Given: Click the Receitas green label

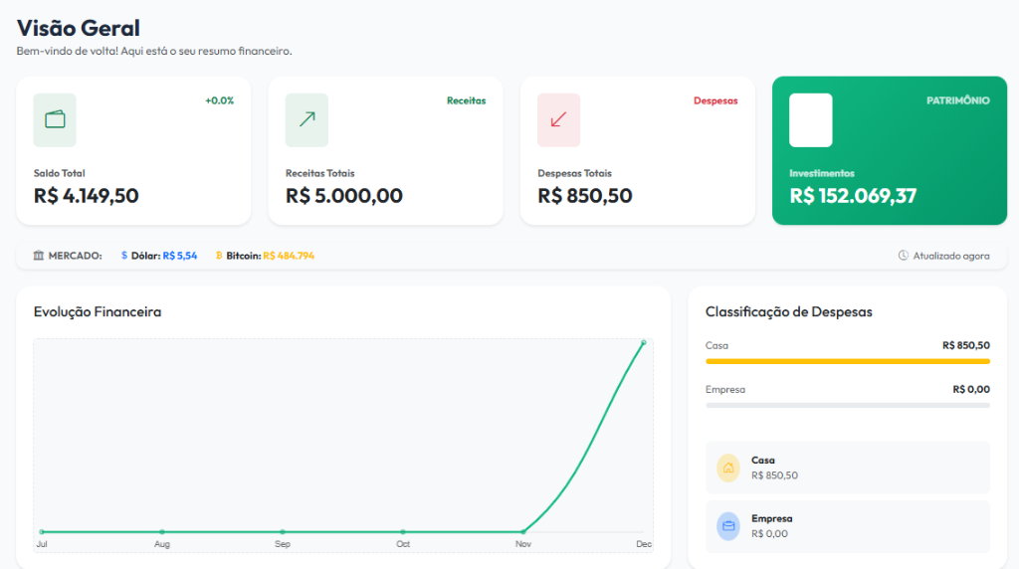Looking at the screenshot, I should click(x=466, y=100).
